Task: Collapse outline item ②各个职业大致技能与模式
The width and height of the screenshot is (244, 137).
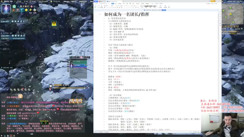Action: point(104,45)
